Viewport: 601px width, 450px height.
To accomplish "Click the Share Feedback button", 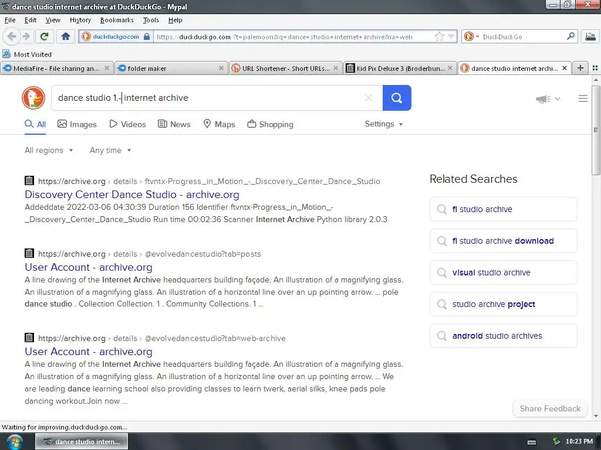I will pyautogui.click(x=550, y=408).
